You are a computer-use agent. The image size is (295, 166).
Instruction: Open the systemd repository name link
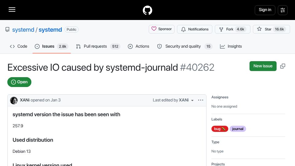click(50, 30)
